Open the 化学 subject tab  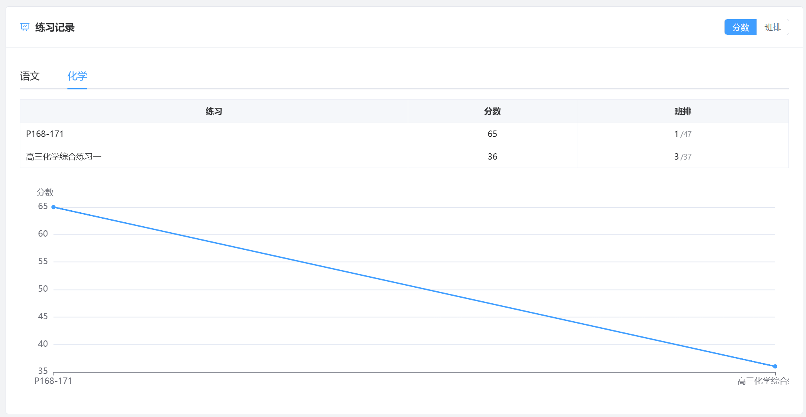pos(77,76)
